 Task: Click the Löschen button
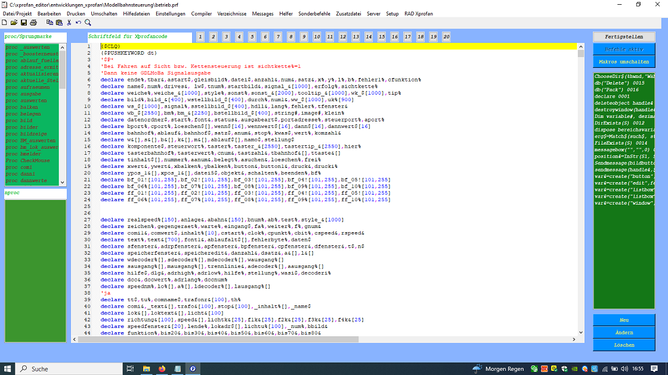pyautogui.click(x=624, y=345)
